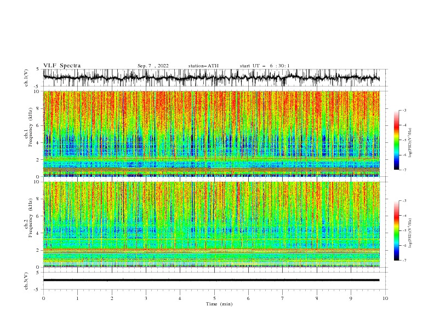Click the time axis tick label "5"

(x=214, y=298)
